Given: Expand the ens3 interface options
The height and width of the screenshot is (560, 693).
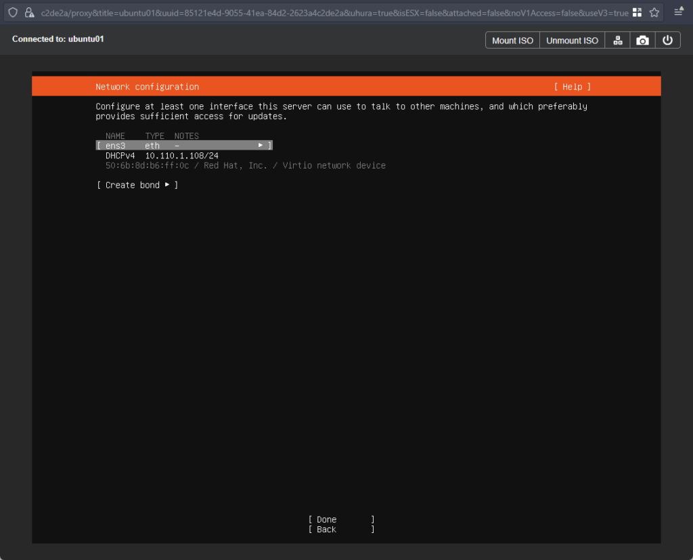Looking at the screenshot, I should tap(184, 146).
